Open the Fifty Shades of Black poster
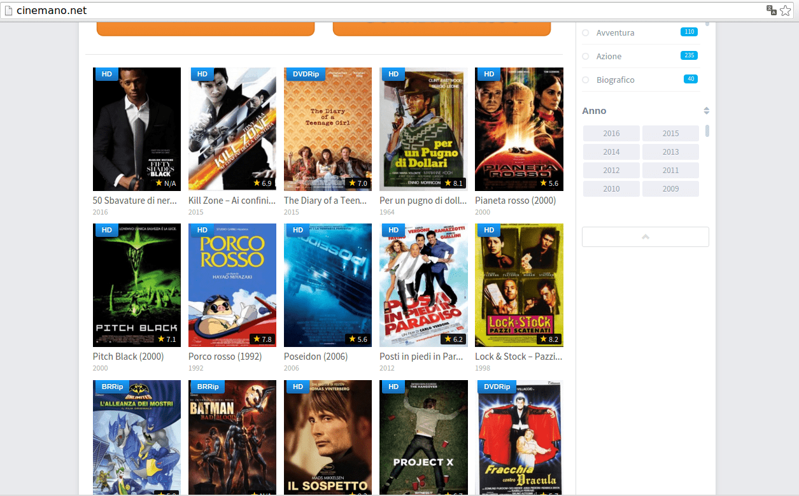 click(137, 129)
